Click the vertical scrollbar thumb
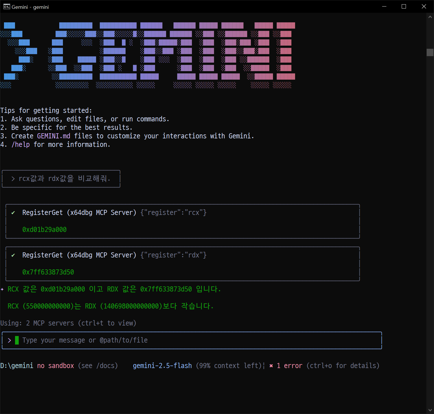434x414 pixels. tap(430, 52)
